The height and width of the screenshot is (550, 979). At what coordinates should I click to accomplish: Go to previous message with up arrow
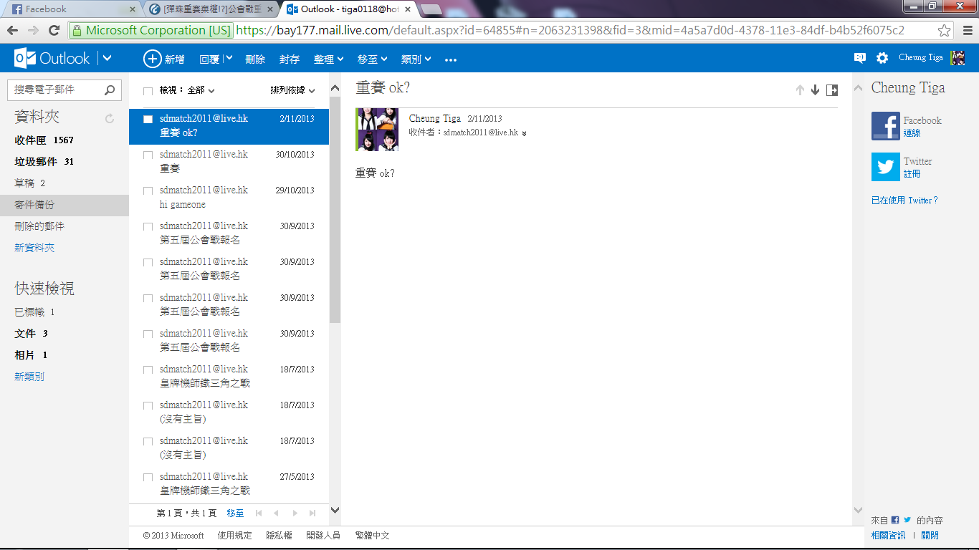tap(800, 90)
